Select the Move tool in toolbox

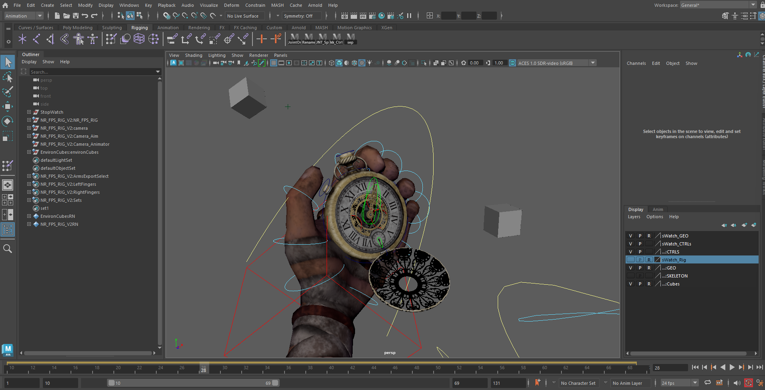8,107
